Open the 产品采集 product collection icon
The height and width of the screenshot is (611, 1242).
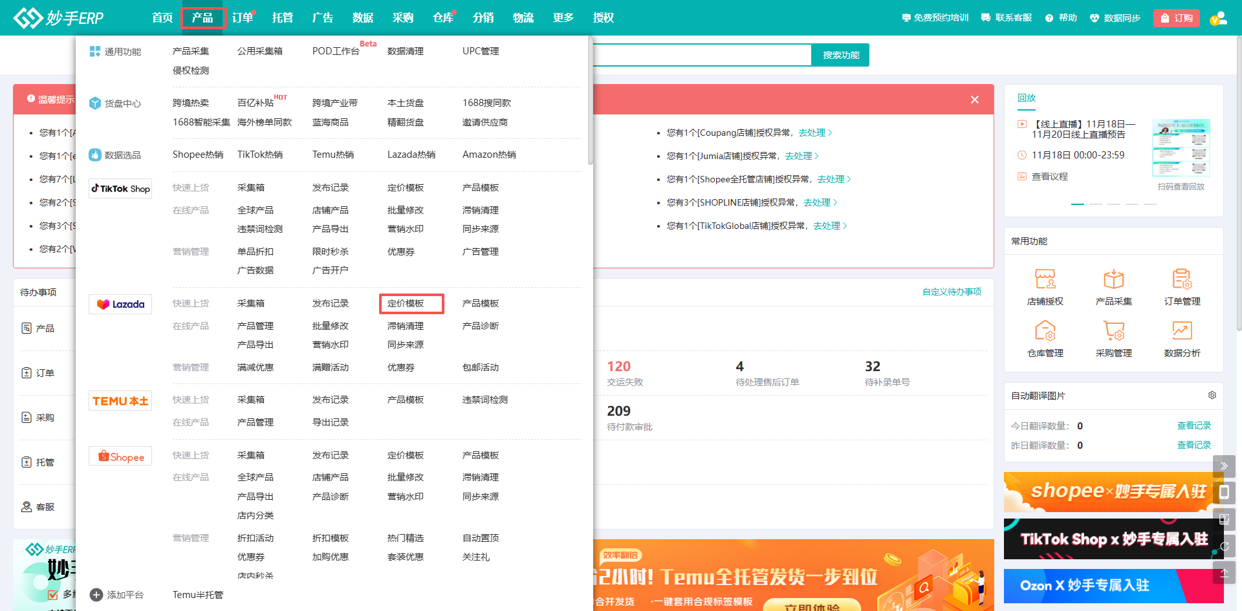pos(1113,279)
